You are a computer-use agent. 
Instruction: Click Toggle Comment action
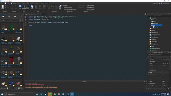tap(90, 6)
